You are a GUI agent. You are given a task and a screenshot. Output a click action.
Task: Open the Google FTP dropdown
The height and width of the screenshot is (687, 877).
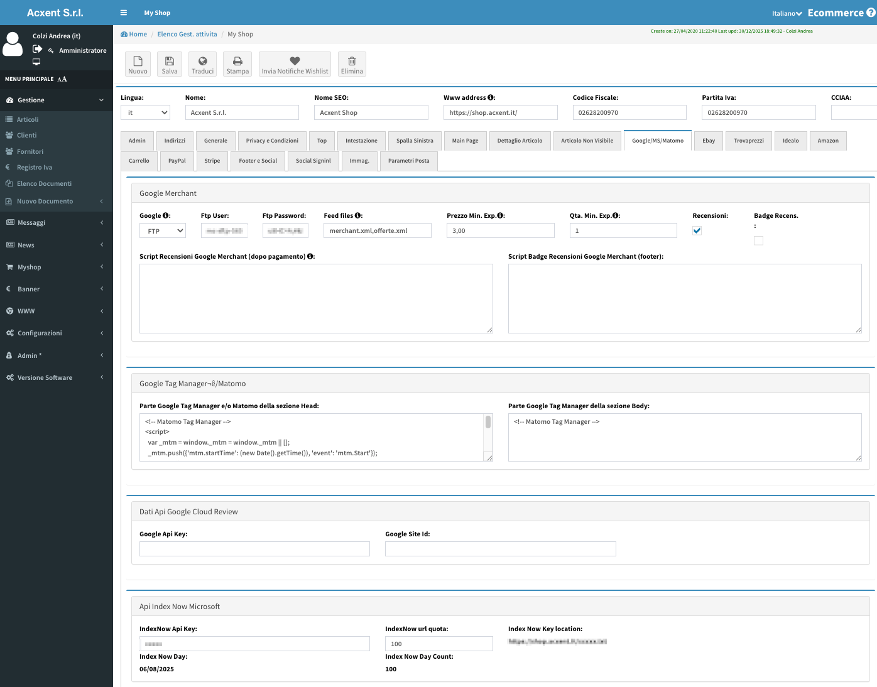[162, 231]
